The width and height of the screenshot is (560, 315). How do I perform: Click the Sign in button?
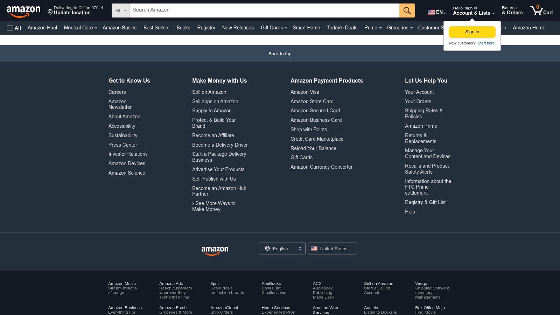[472, 32]
